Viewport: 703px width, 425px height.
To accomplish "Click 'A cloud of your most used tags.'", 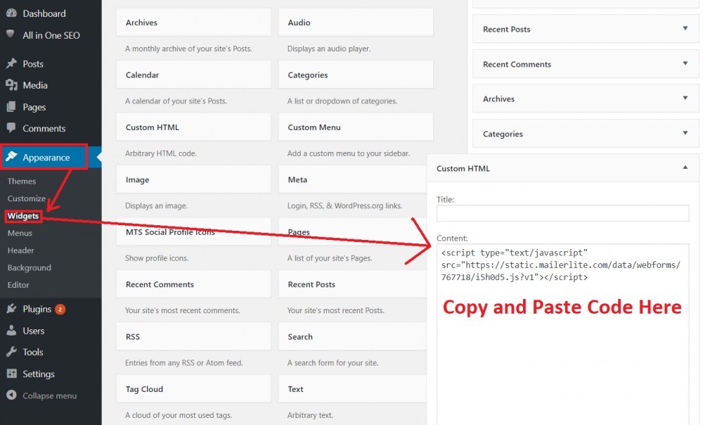I will tap(179, 415).
